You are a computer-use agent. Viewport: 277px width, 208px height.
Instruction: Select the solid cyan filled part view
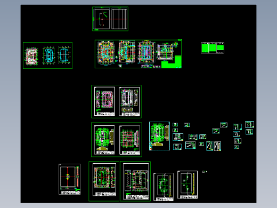tap(48, 55)
